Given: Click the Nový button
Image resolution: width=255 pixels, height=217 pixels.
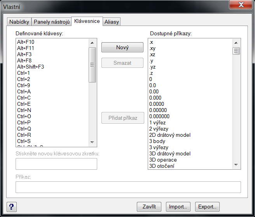Looking at the screenshot, I should (122, 47).
